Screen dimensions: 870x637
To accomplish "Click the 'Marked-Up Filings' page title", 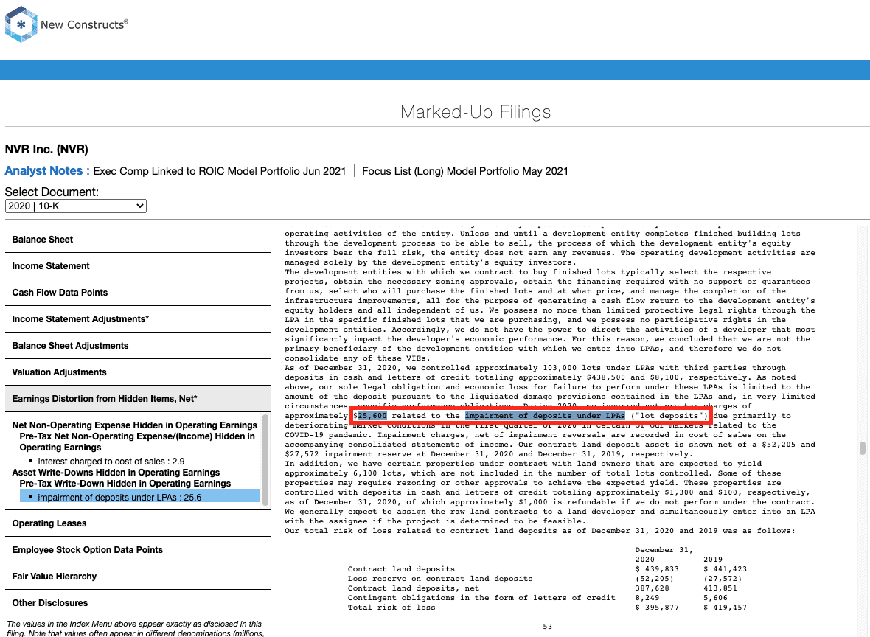I will click(476, 112).
